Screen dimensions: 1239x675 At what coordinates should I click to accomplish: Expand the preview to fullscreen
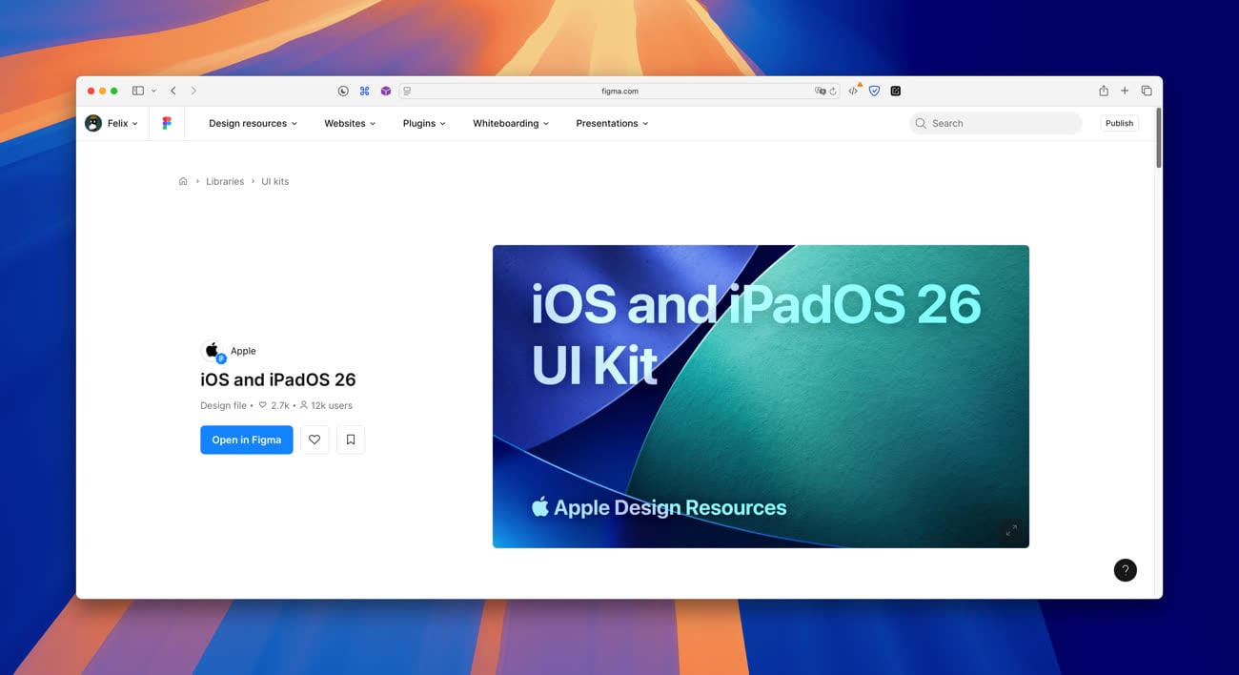(x=1011, y=530)
